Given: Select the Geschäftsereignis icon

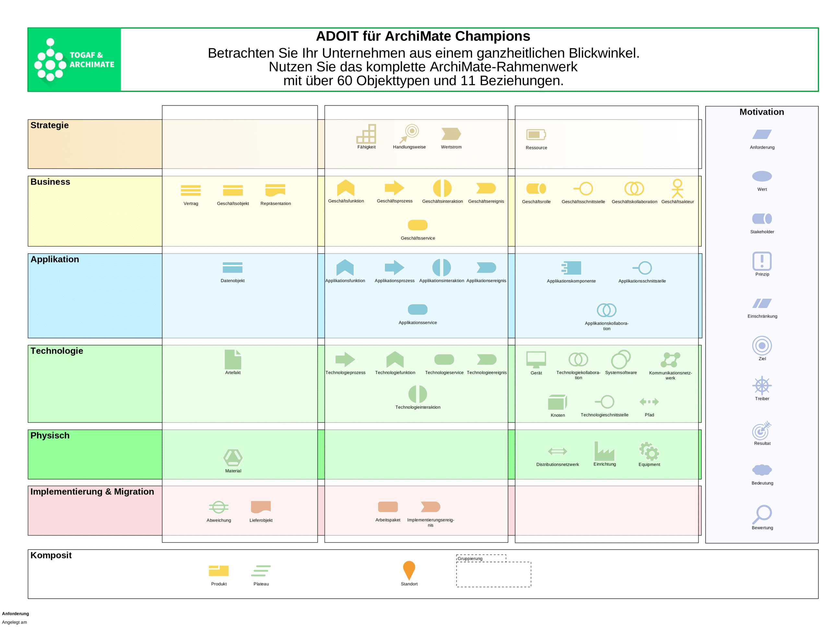Looking at the screenshot, I should coord(486,188).
